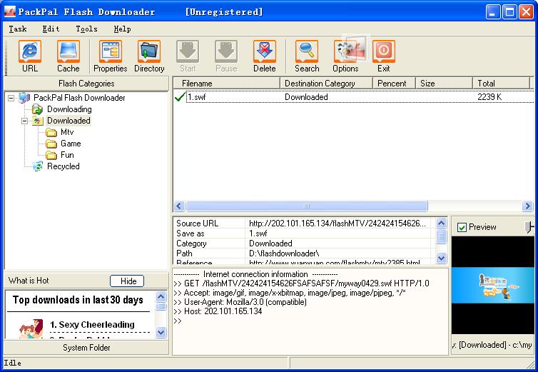Sort by Size column header
Screen dimensions: 538x372
point(444,84)
